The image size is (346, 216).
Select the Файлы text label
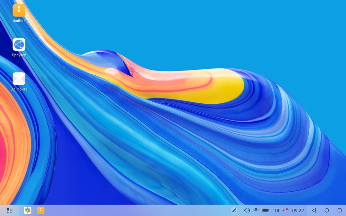[x=19, y=21]
